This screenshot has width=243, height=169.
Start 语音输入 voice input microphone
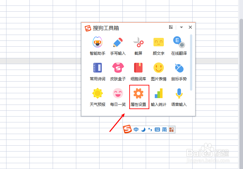[179, 97]
